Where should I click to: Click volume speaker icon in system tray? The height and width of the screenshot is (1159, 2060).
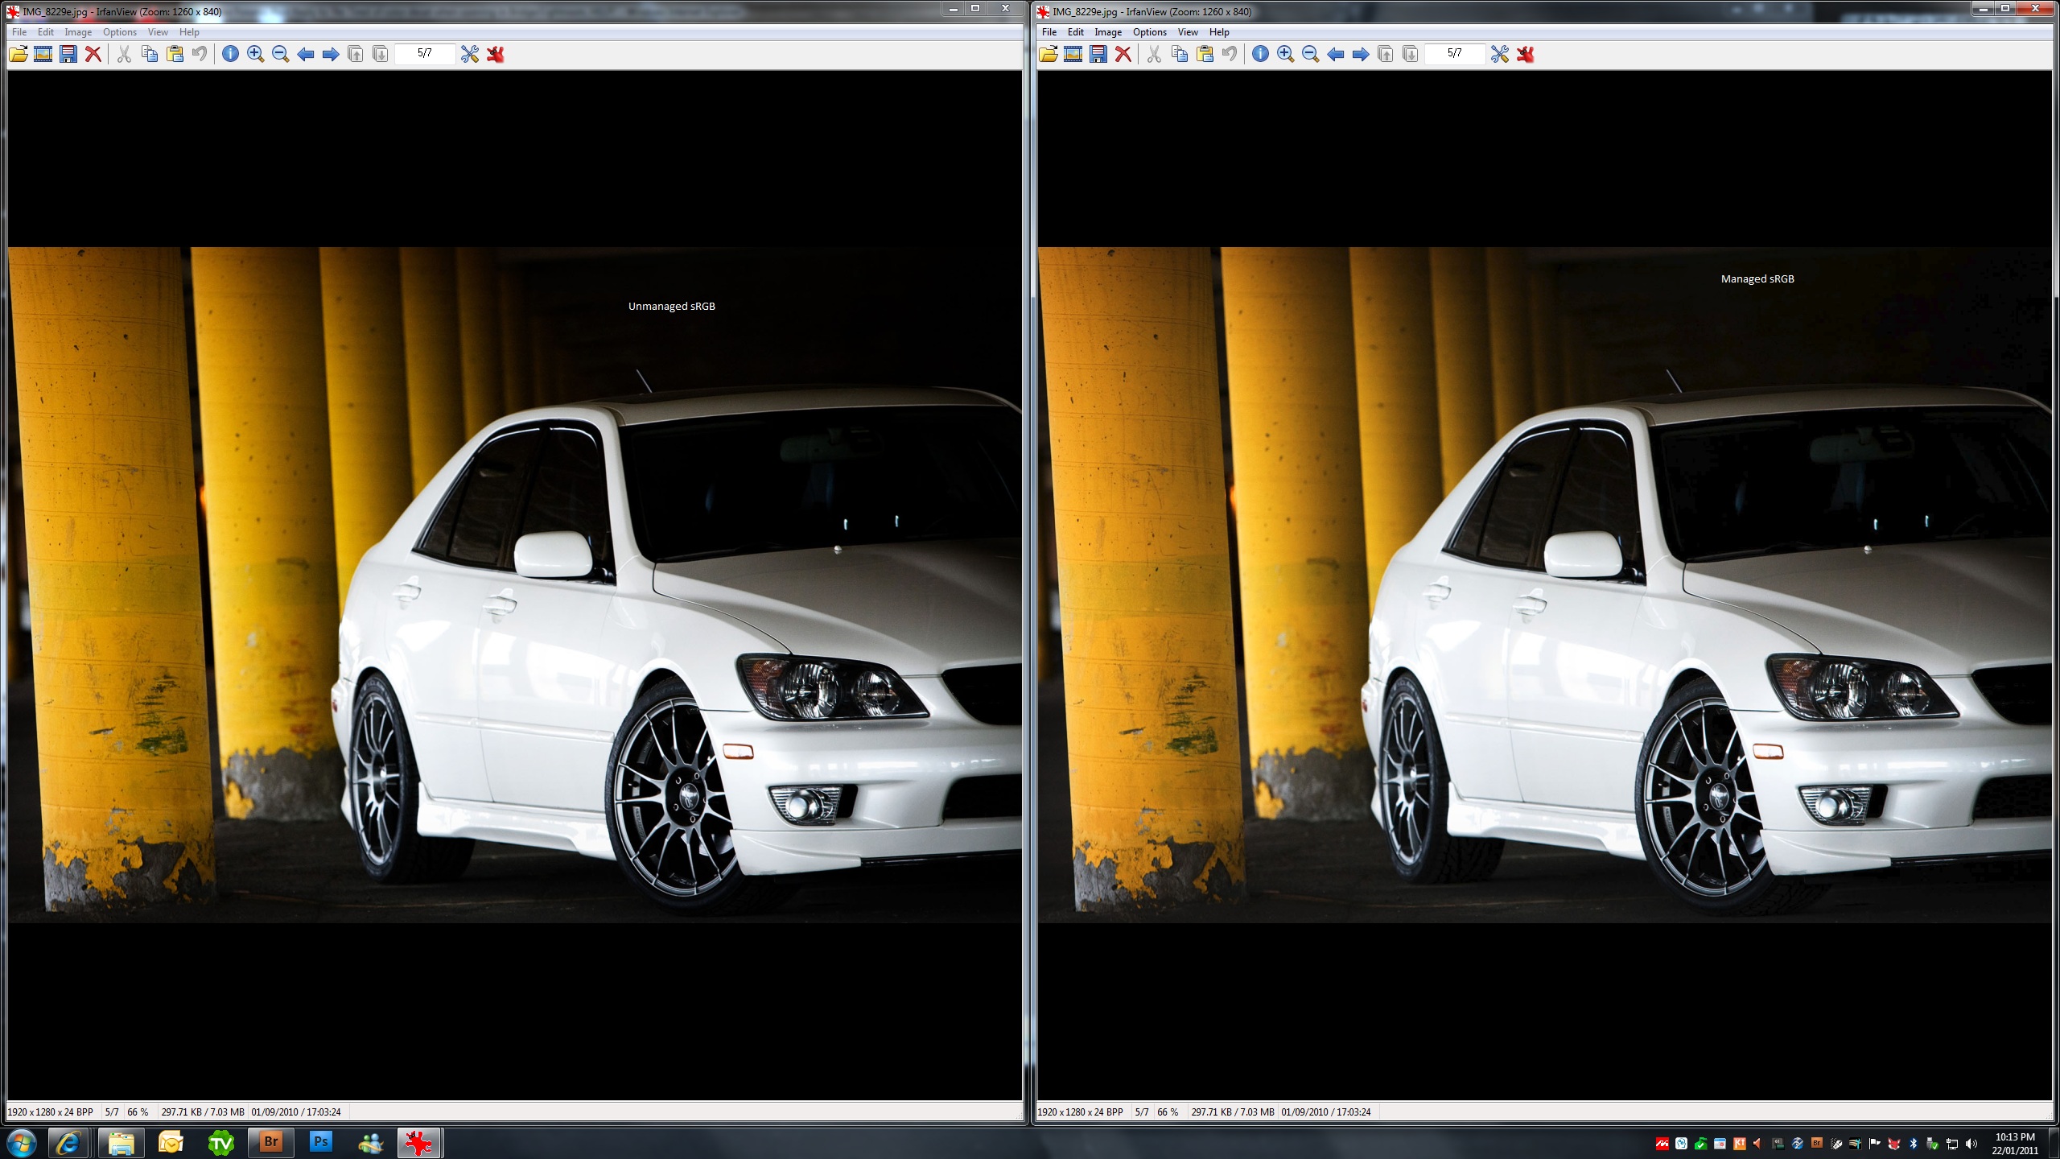pos(1971,1144)
